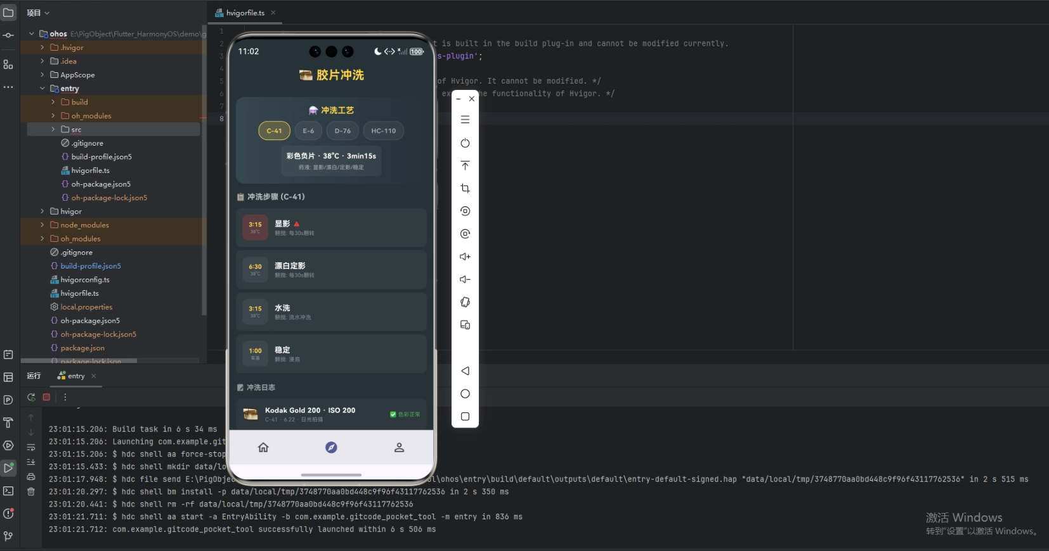Open the 漂白定影 6:30 step card
This screenshot has width=1049, height=551.
tap(331, 270)
